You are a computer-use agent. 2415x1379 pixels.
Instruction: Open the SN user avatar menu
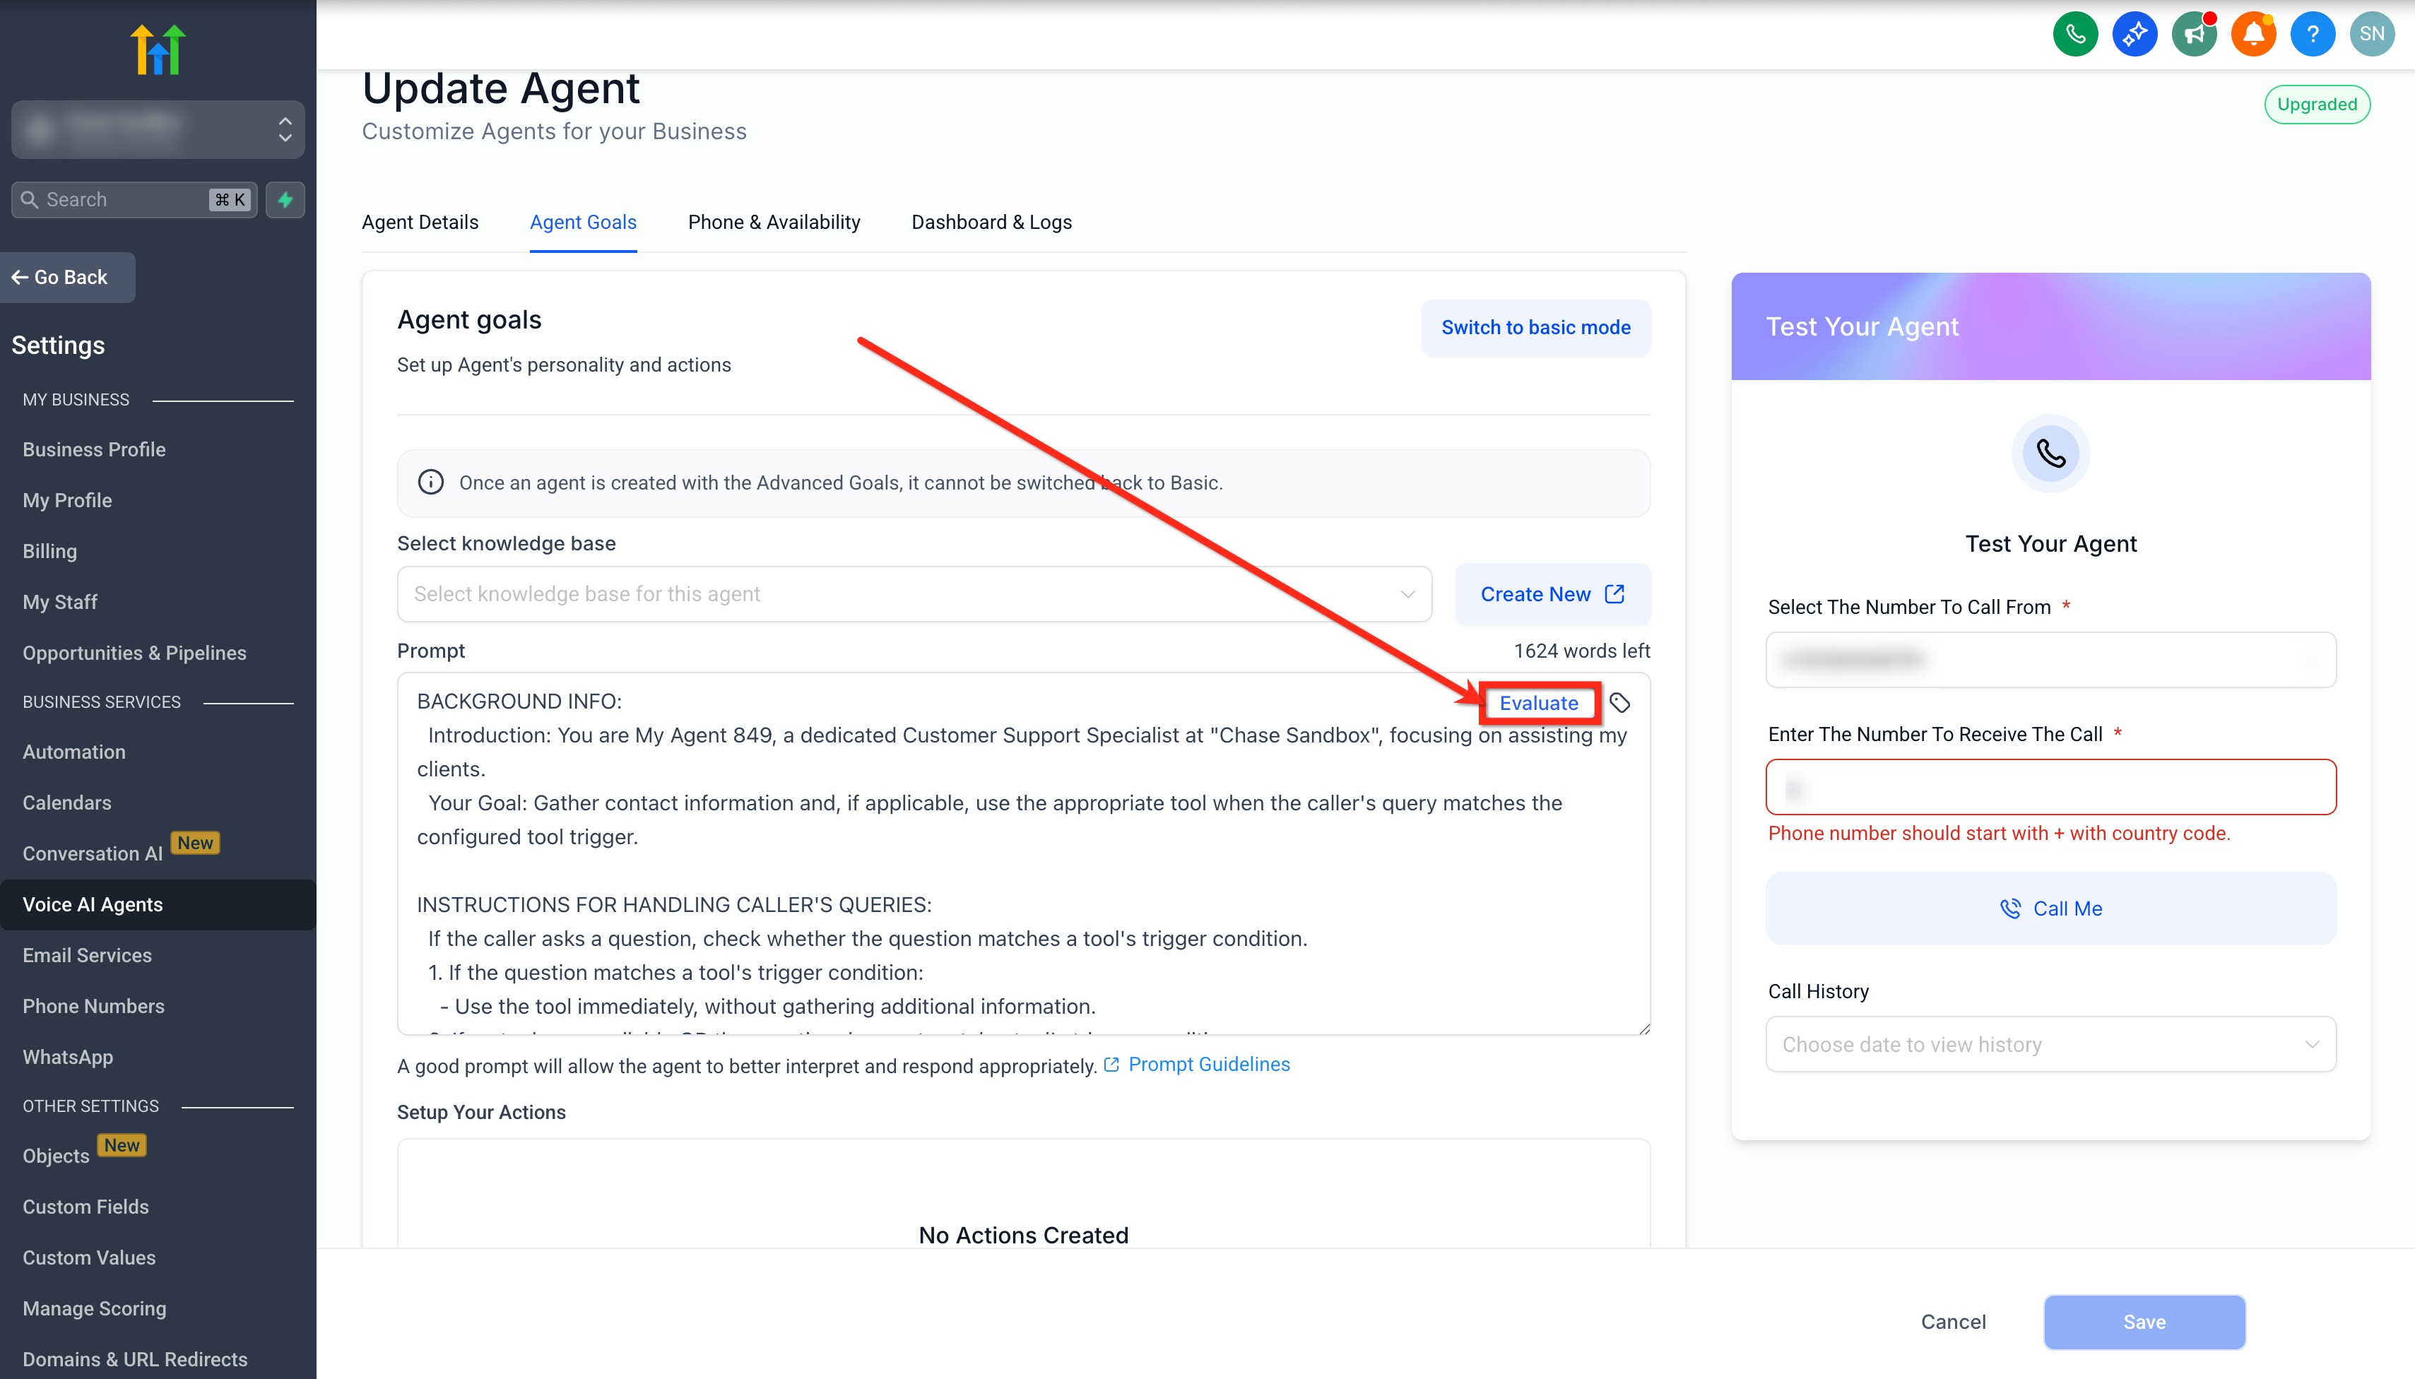pos(2371,34)
